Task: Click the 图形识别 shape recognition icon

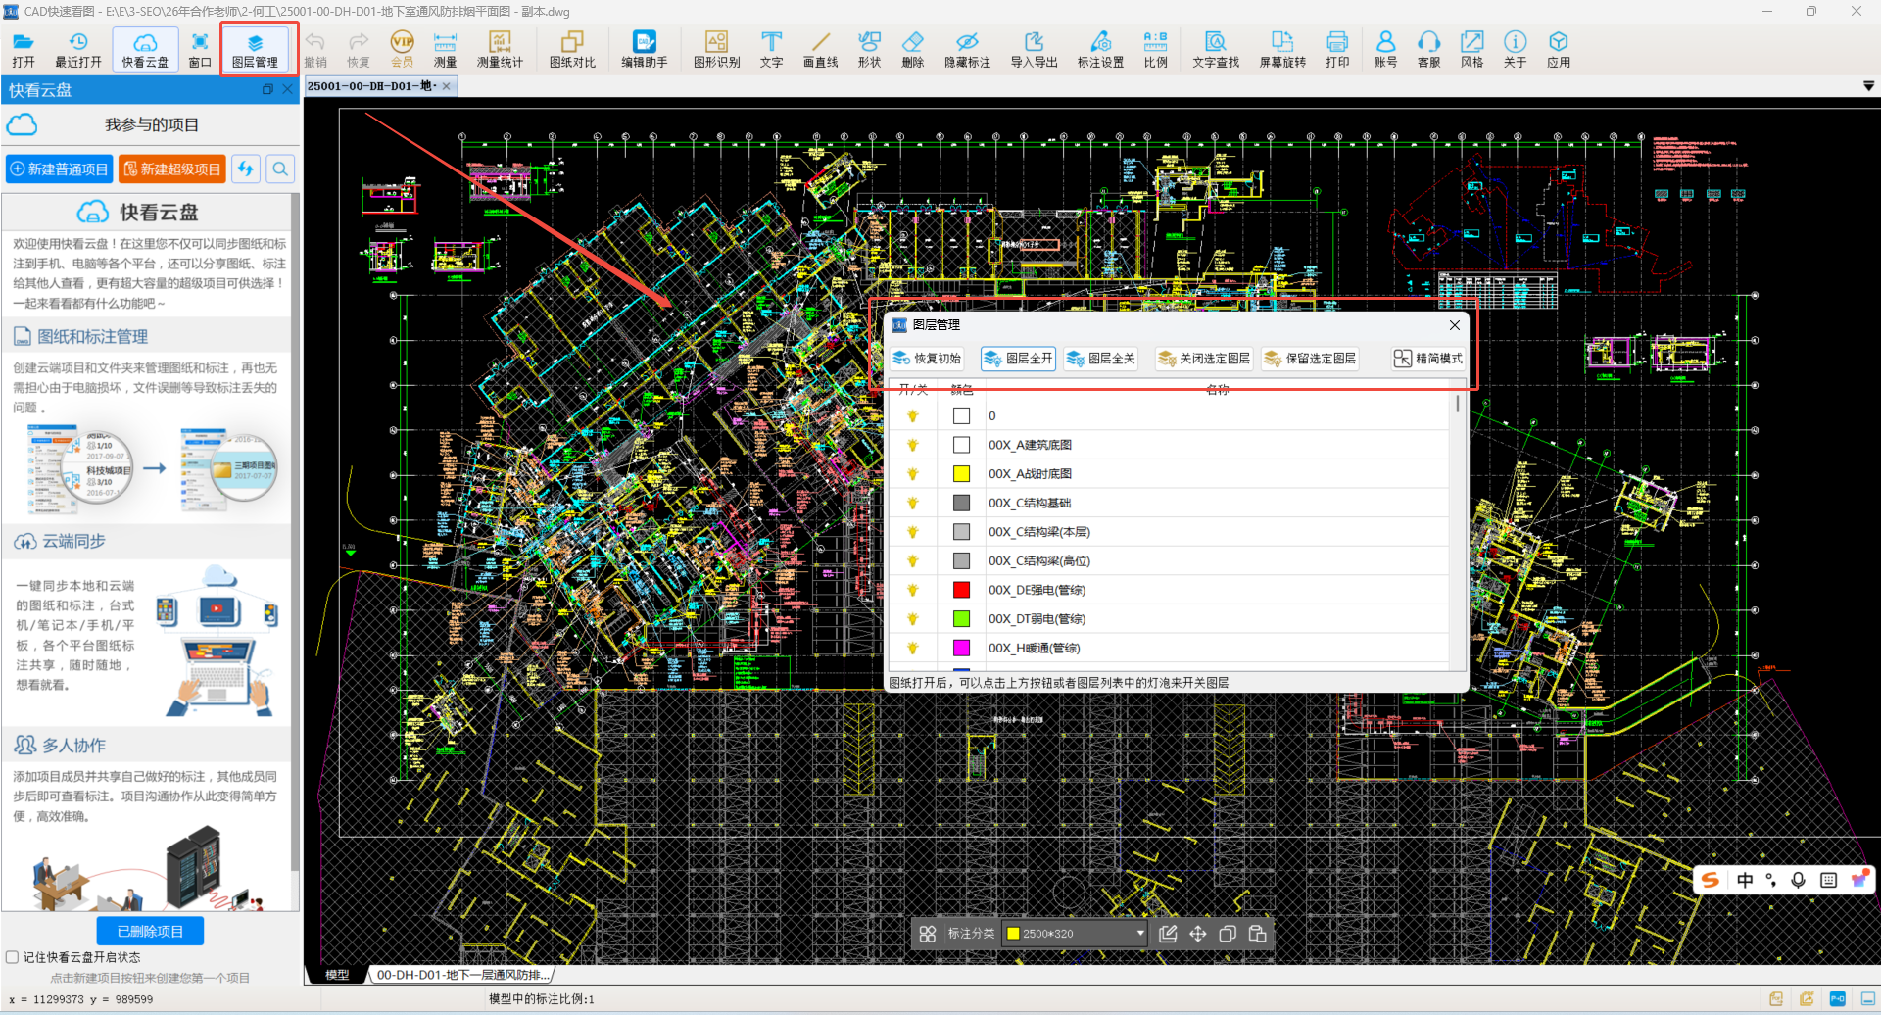Action: (716, 49)
